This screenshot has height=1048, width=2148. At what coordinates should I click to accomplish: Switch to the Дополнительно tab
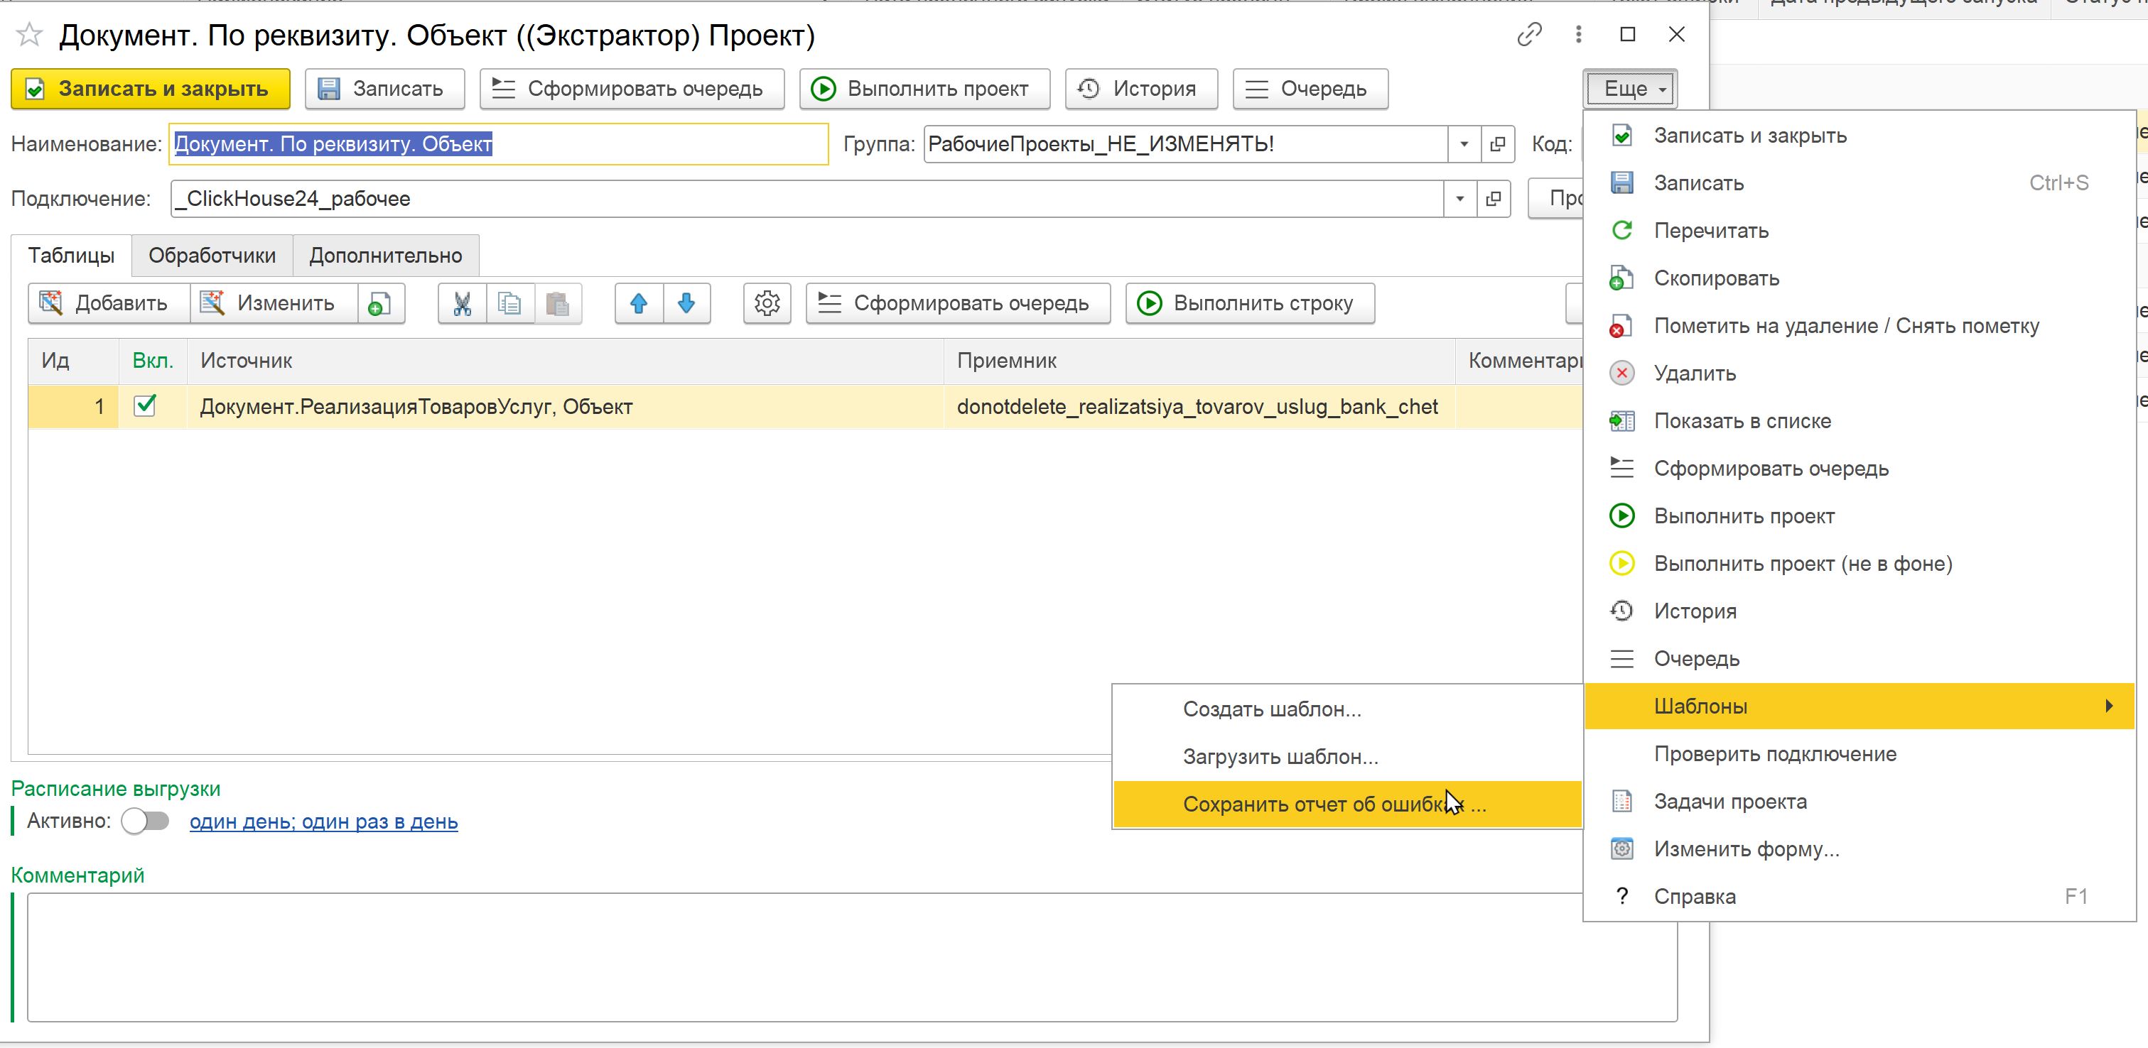pyautogui.click(x=385, y=256)
